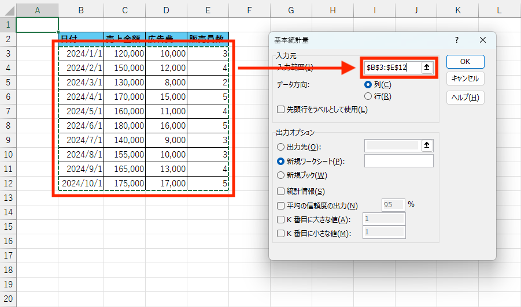Click the K largest value field
This screenshot has width=521, height=307.
384,219
